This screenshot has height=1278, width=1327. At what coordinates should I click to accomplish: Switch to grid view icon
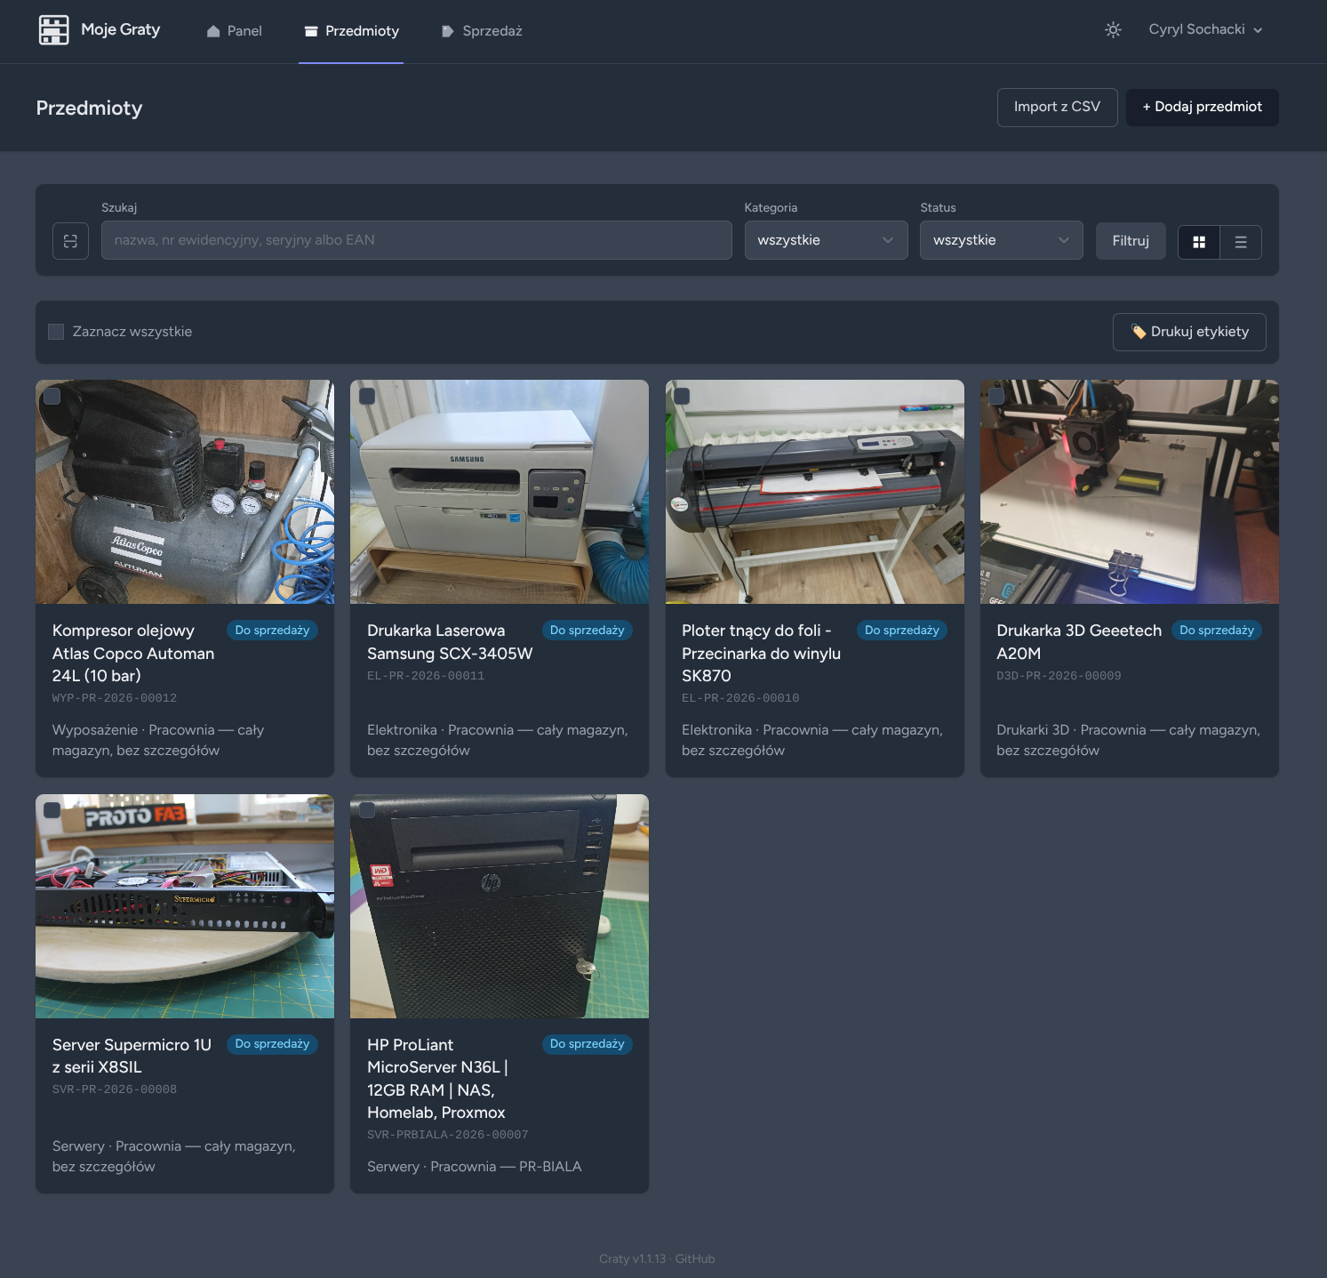click(x=1199, y=242)
